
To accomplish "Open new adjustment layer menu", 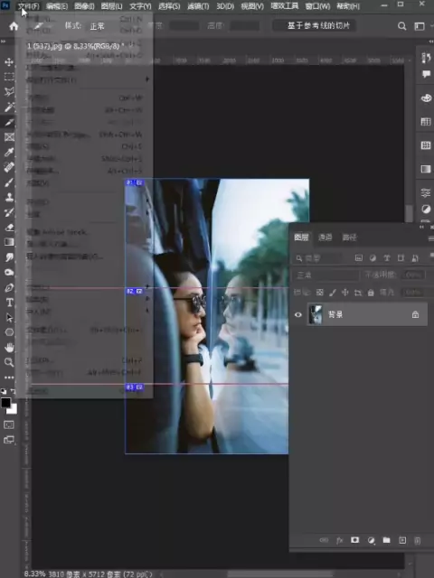I will coord(372,540).
